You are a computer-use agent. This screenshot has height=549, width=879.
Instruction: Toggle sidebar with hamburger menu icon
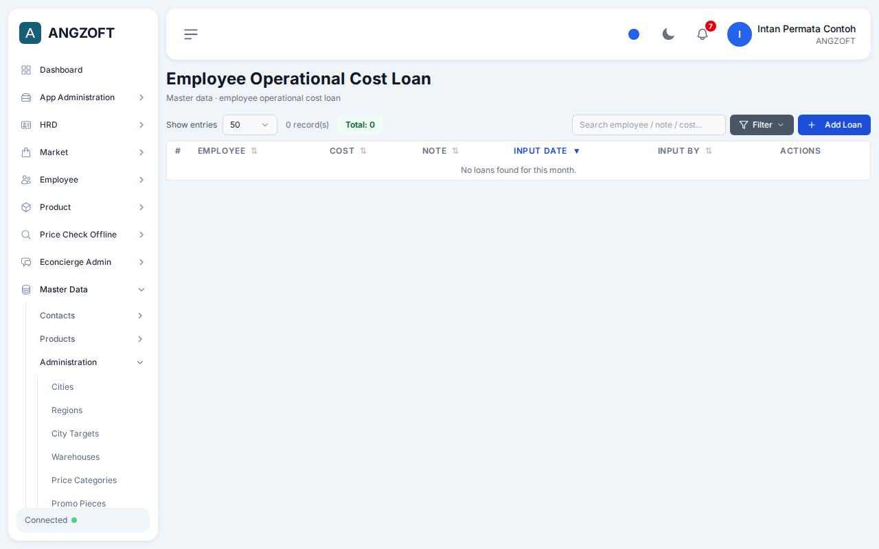[191, 34]
